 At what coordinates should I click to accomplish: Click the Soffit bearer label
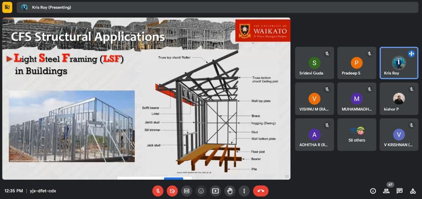(x=151, y=108)
